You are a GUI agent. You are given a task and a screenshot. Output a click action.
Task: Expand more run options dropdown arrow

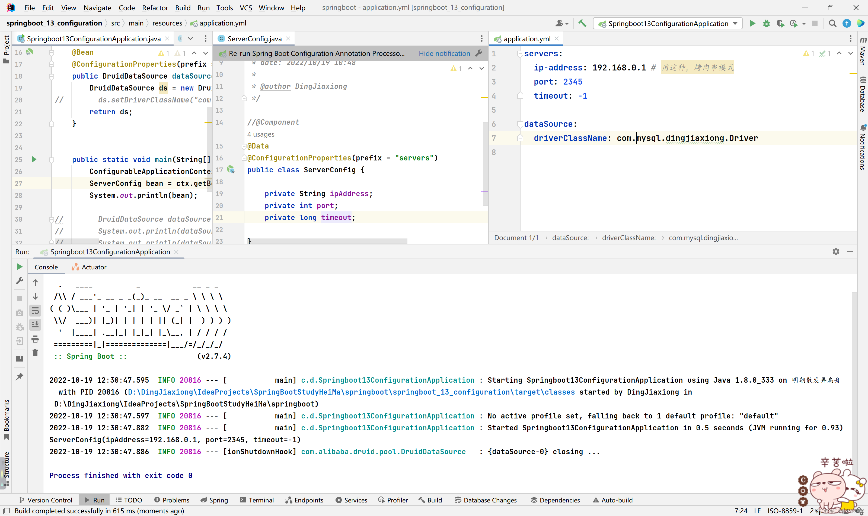point(804,24)
